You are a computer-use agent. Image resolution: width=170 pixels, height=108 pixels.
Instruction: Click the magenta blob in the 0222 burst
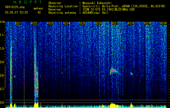(x=37, y=90)
